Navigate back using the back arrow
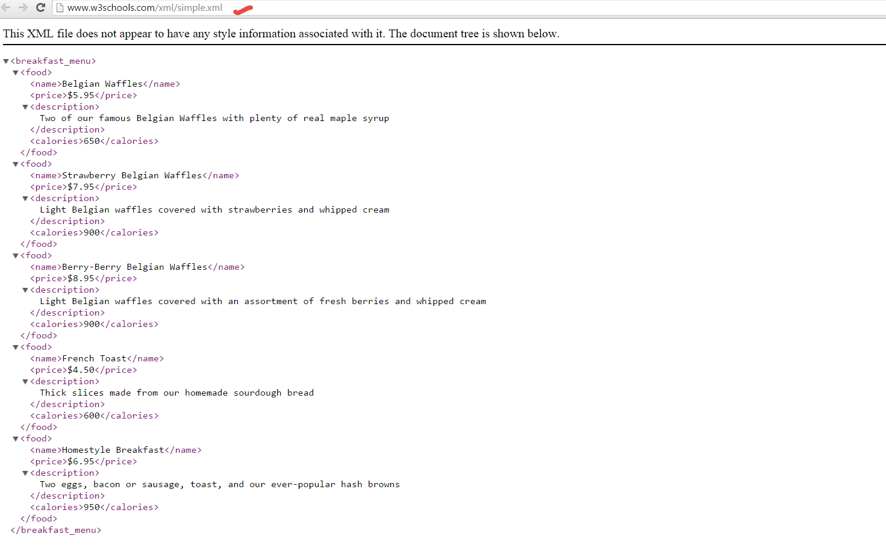This screenshot has height=548, width=886. pyautogui.click(x=7, y=8)
